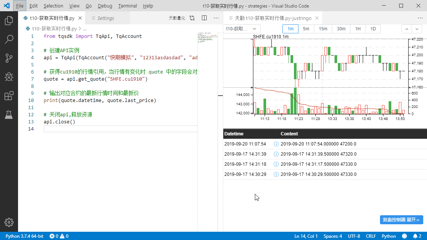Click the VS Code logo icon
The height and width of the screenshot is (240, 427).
point(7,6)
